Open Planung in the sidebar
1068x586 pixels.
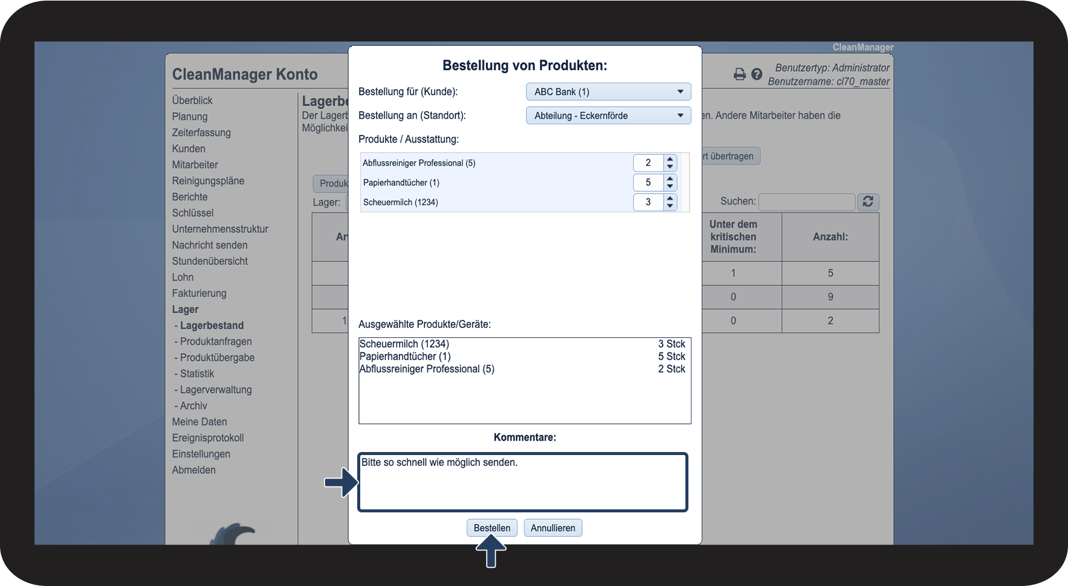click(x=190, y=116)
